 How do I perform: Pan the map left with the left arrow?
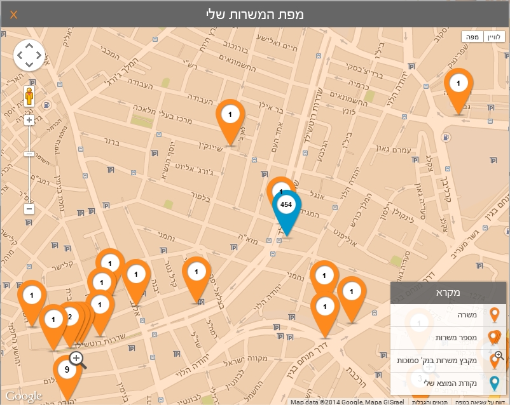(x=20, y=55)
